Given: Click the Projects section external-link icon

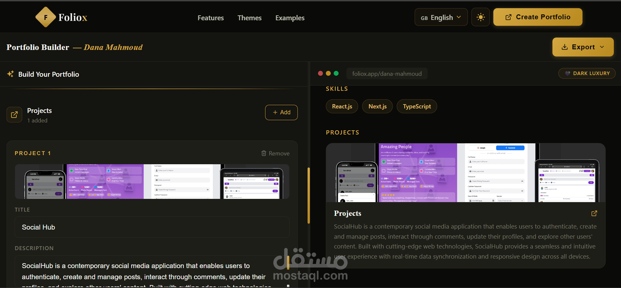Looking at the screenshot, I should [14, 115].
